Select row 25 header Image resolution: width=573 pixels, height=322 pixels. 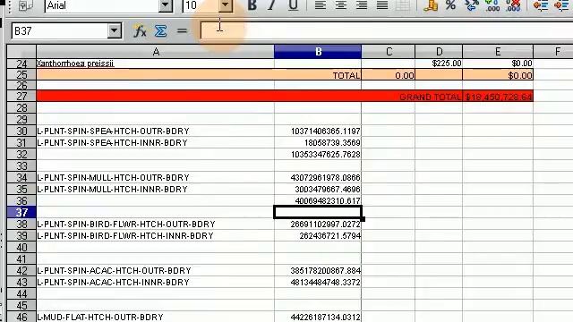21,75
